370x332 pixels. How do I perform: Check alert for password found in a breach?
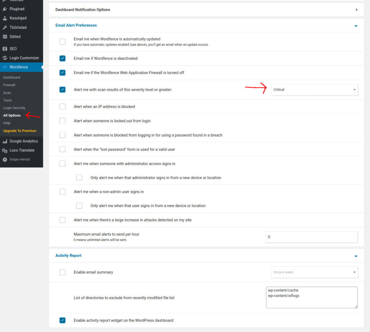pyautogui.click(x=62, y=135)
